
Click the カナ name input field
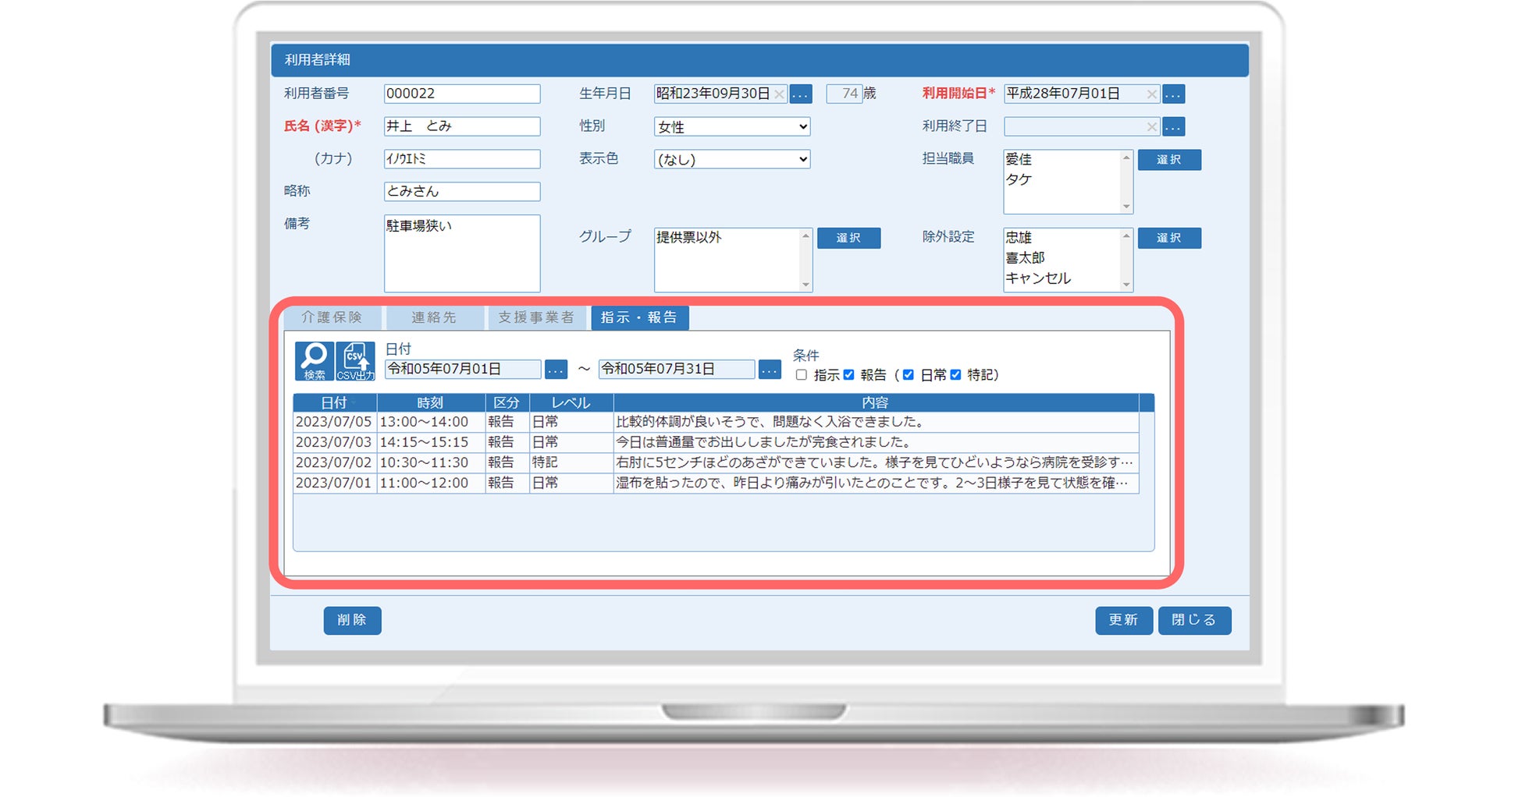tap(462, 159)
